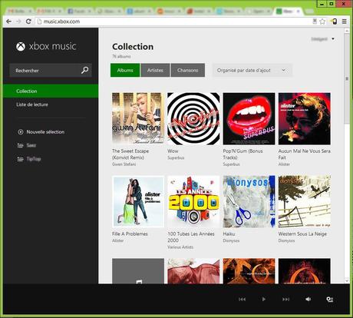Click the playlist icon beside Saez

click(x=20, y=145)
